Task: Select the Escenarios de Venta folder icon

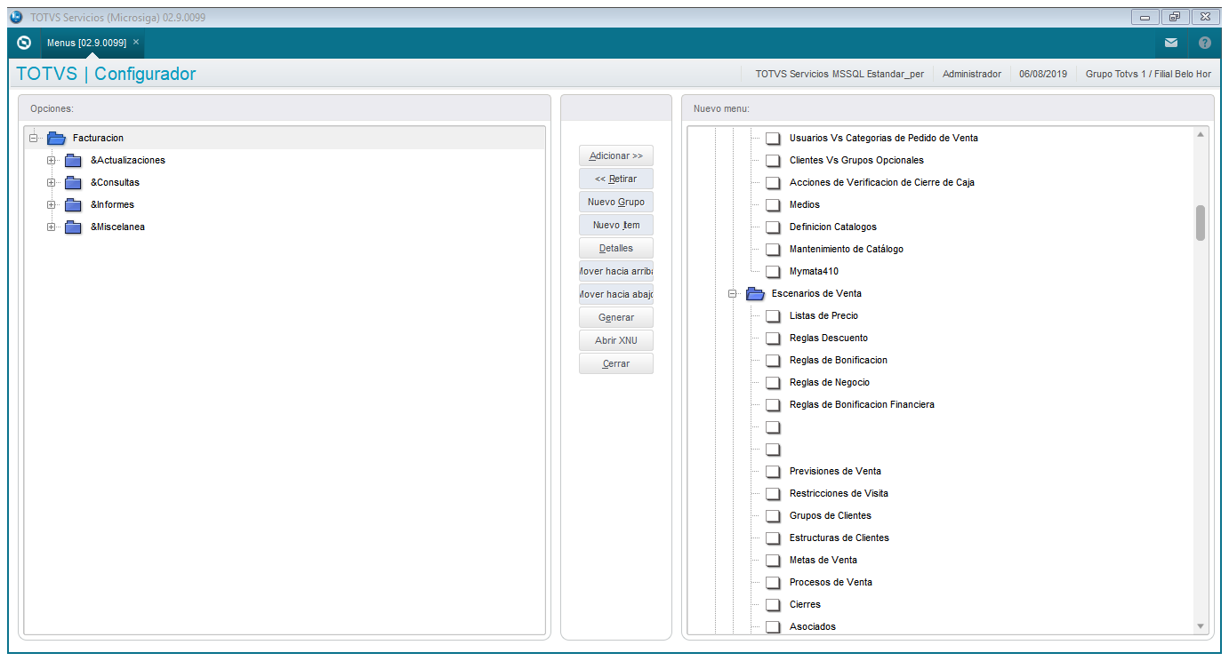Action: pyautogui.click(x=755, y=293)
